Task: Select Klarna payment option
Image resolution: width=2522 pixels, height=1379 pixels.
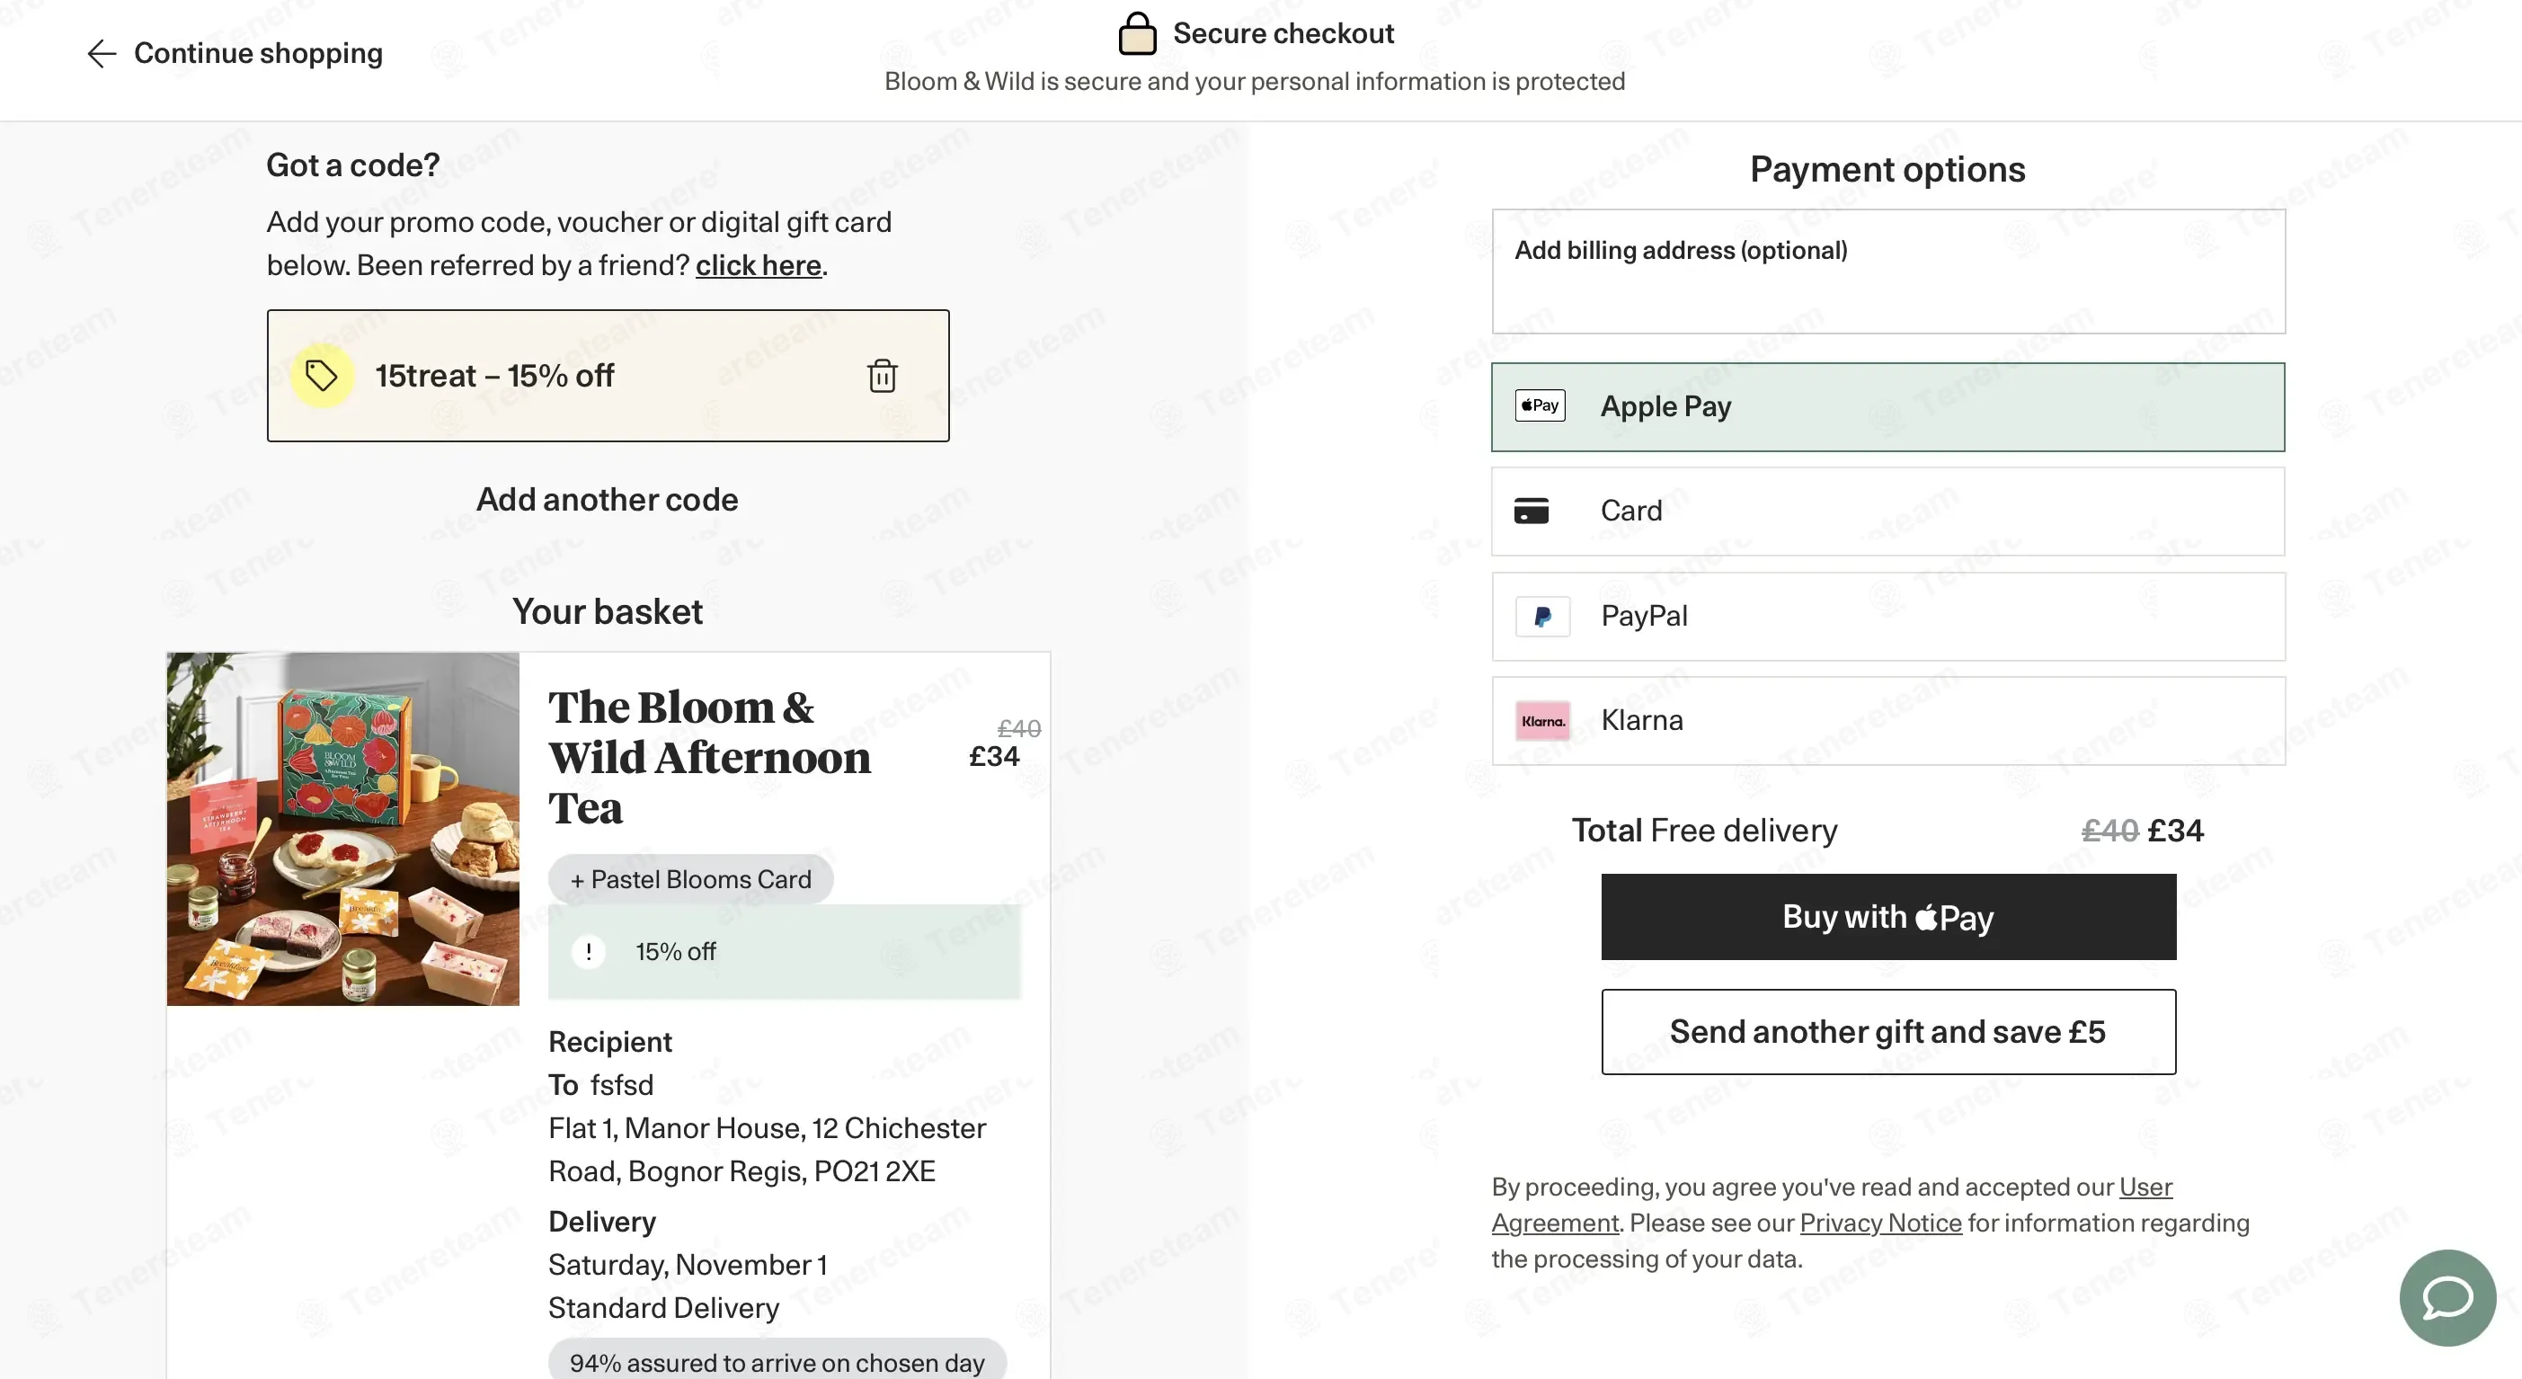Action: [x=1887, y=721]
